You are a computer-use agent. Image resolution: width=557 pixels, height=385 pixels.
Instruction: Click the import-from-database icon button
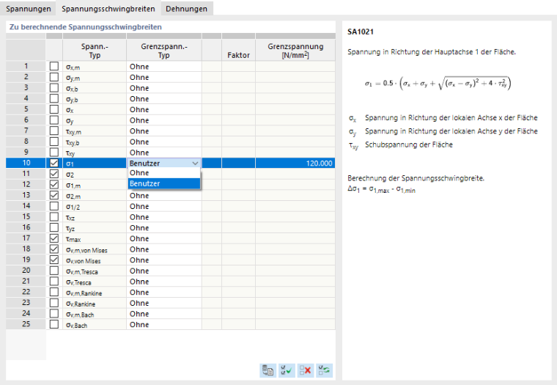click(x=268, y=370)
